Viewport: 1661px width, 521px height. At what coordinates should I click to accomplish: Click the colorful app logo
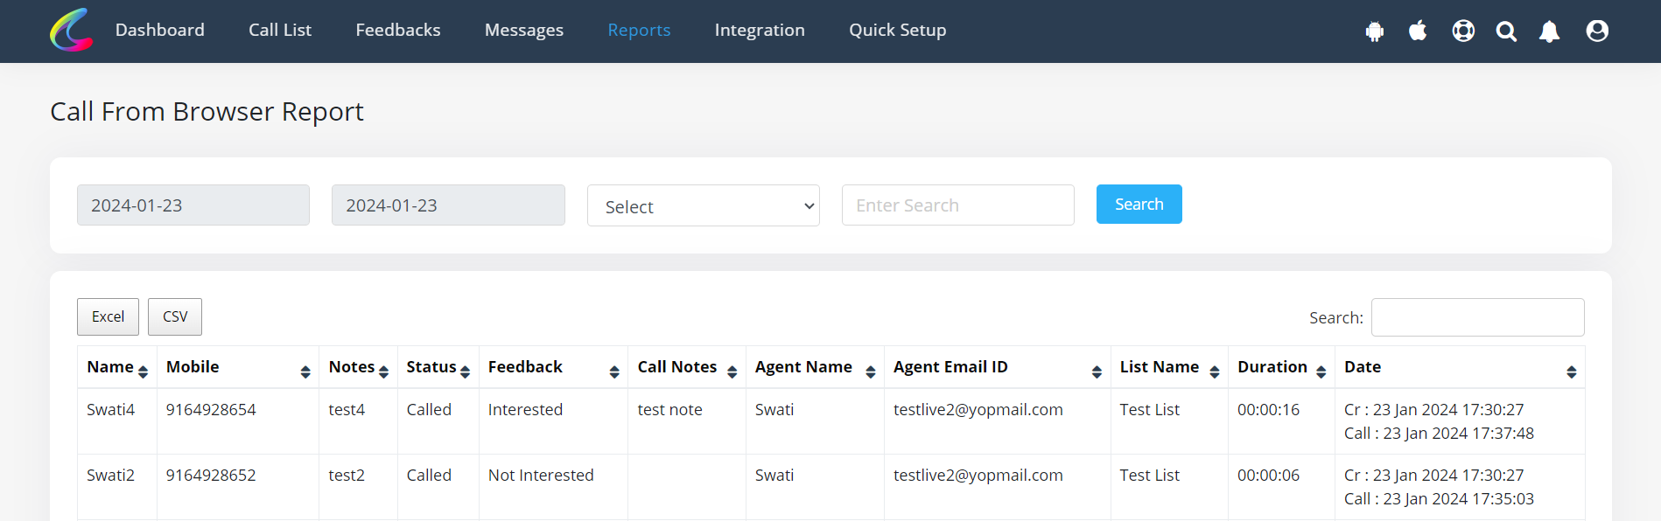coord(72,31)
